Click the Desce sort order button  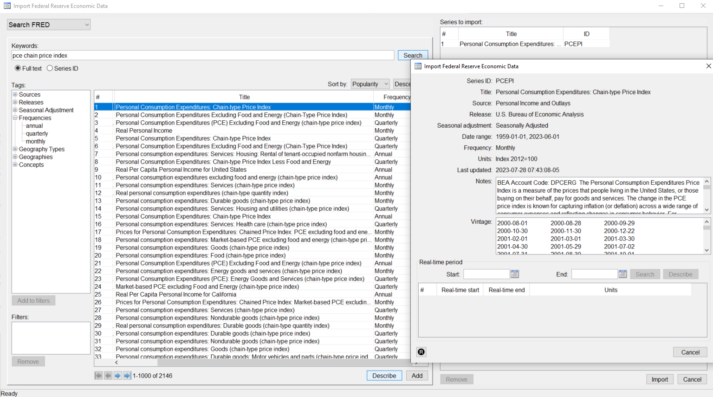click(402, 84)
